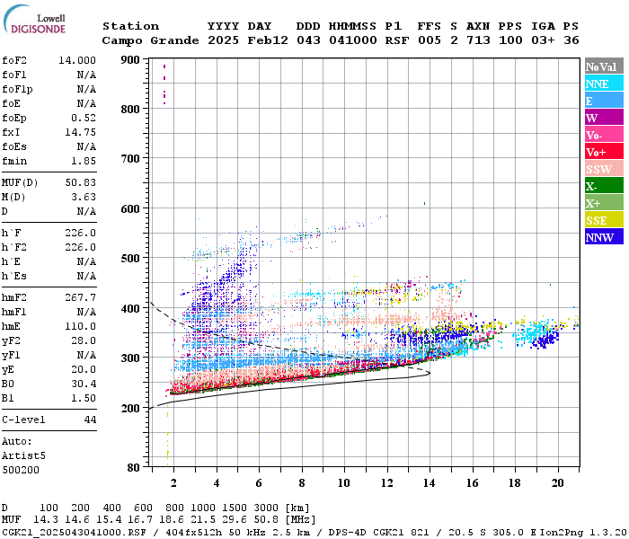Click the 20 MHz frequency axis label
629x539 pixels.
click(x=558, y=483)
